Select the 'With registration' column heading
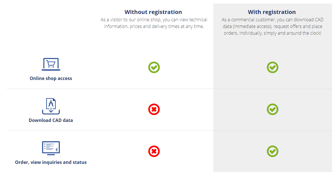 pyautogui.click(x=272, y=12)
